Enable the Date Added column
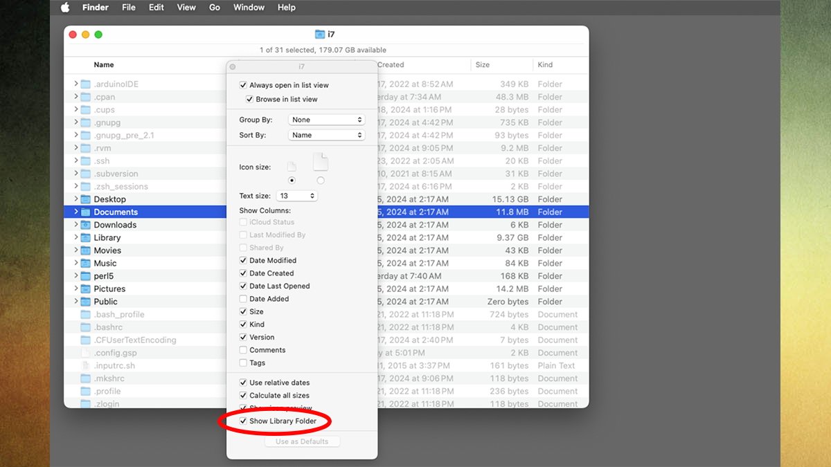 point(243,299)
